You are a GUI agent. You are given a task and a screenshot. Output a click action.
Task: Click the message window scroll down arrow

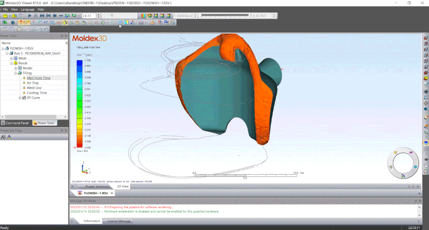tap(420, 215)
